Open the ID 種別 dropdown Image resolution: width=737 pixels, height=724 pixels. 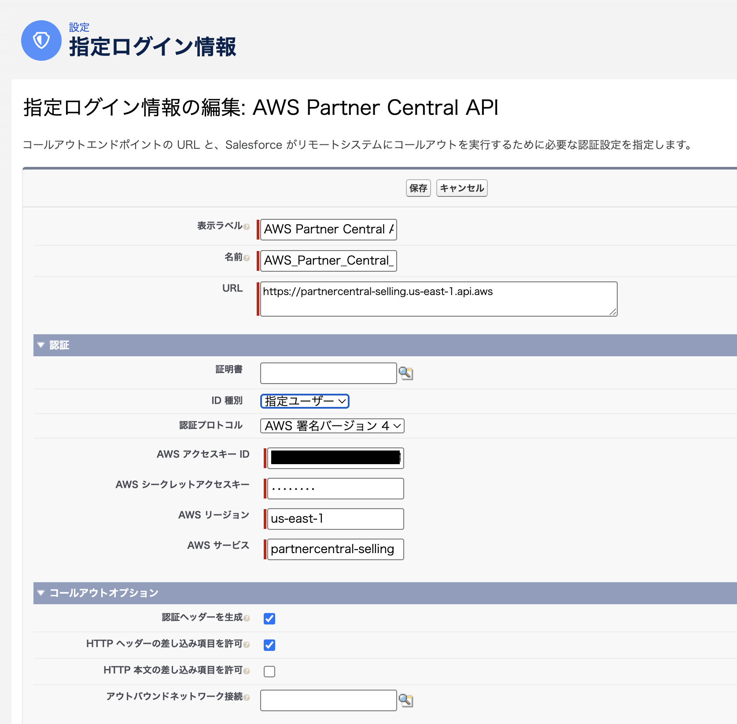coord(305,401)
